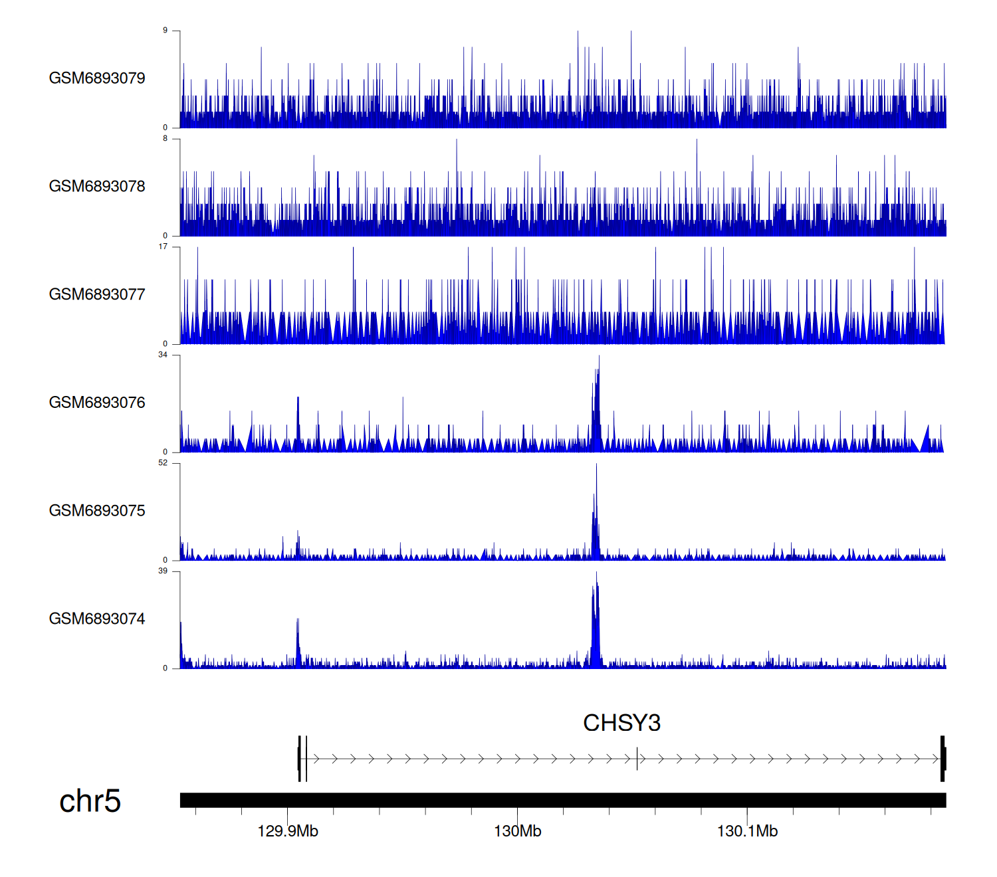Select the 130.1Mb axis position label
Screen dimensions: 997x877
(747, 831)
